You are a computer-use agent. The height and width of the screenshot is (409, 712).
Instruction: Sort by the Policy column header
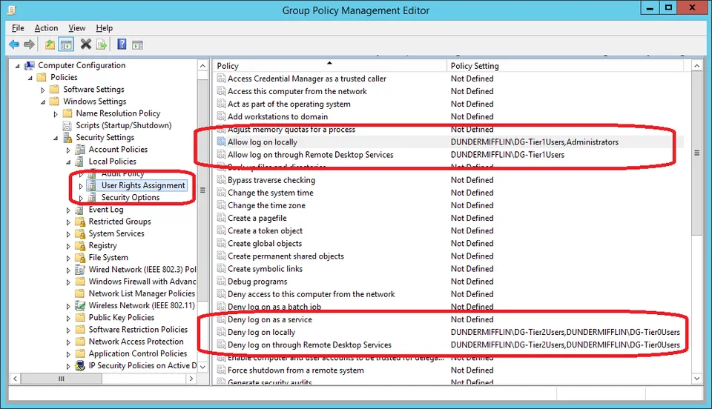click(x=329, y=66)
